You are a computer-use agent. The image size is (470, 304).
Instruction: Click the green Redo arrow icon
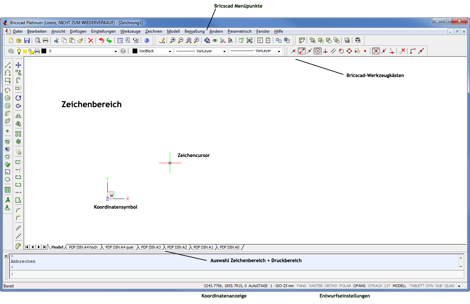[109, 41]
